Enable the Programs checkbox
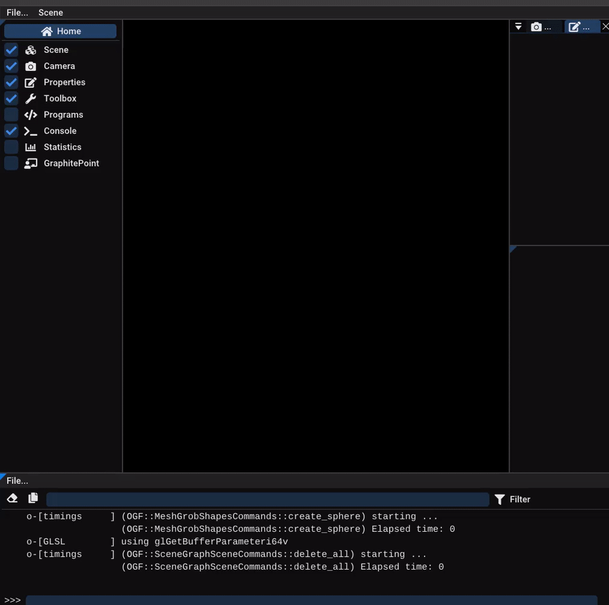This screenshot has height=605, width=609. point(11,115)
